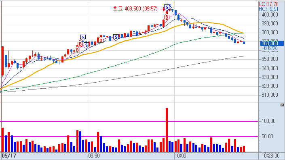Click the 380,000 price axis label

pos(270,32)
